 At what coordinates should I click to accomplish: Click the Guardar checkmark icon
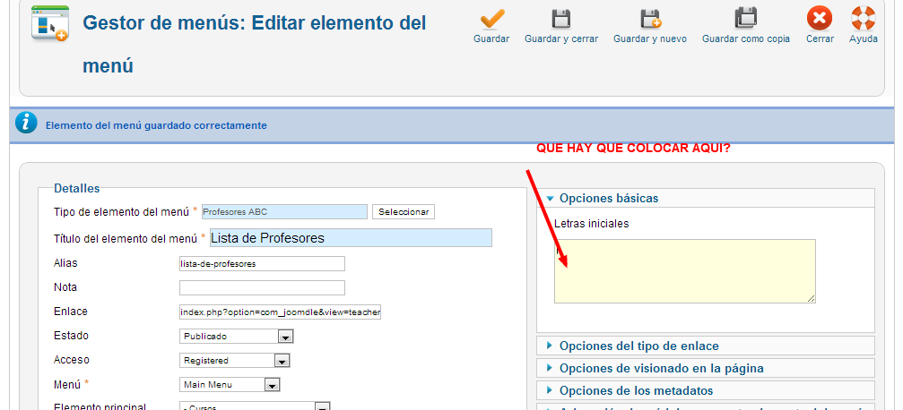point(491,19)
